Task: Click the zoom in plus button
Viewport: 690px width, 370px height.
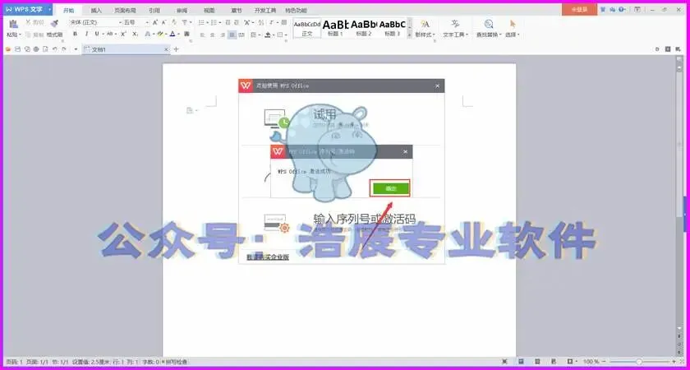Action: 674,361
